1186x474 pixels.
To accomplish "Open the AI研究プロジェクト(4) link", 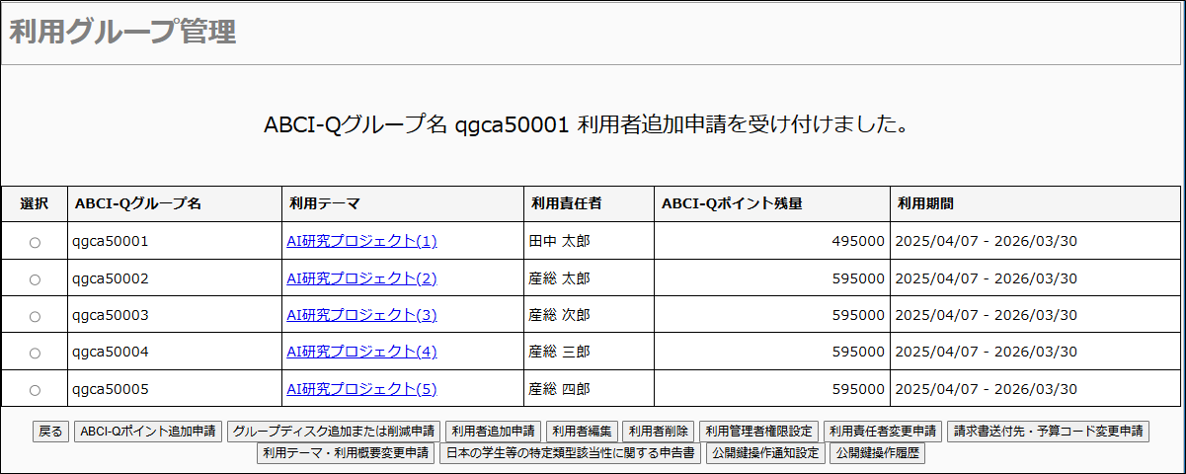I will coord(361,352).
